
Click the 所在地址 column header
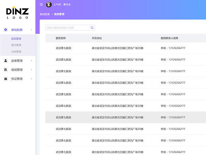point(97,38)
